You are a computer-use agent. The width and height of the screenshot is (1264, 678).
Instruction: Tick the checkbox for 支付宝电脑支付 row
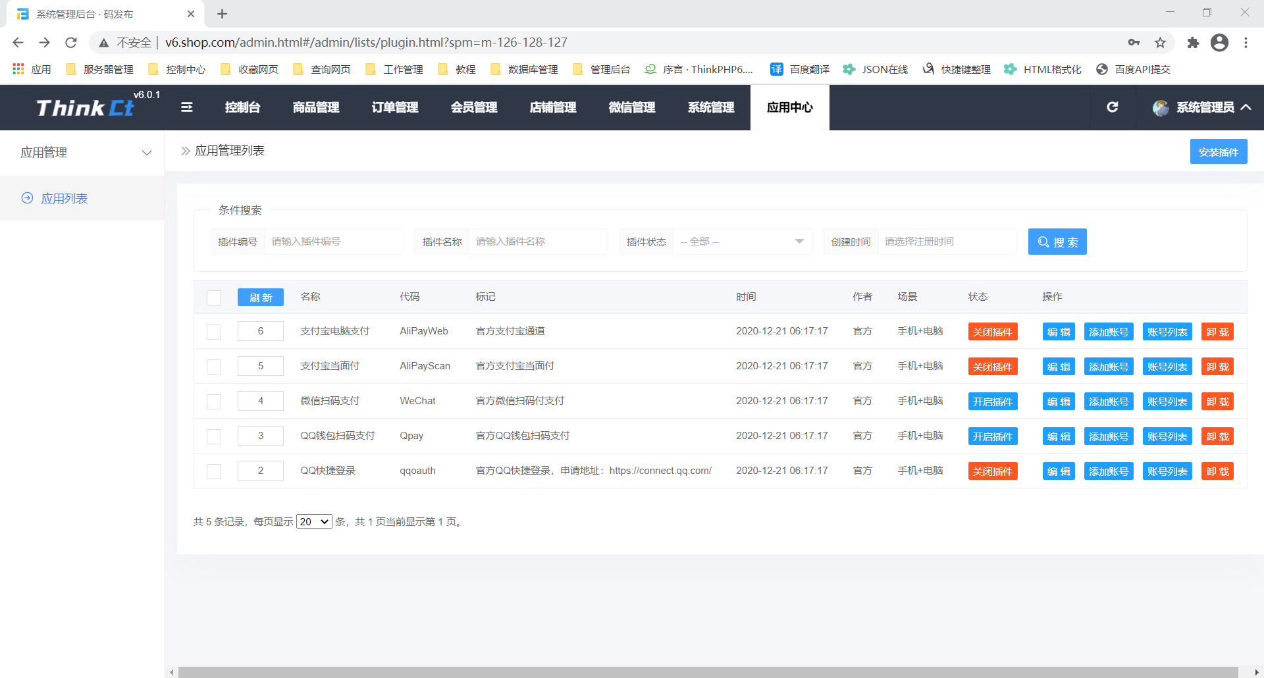tap(214, 332)
